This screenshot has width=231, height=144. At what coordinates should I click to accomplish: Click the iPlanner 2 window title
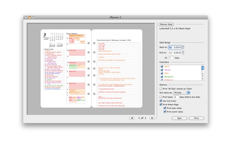(x=115, y=17)
